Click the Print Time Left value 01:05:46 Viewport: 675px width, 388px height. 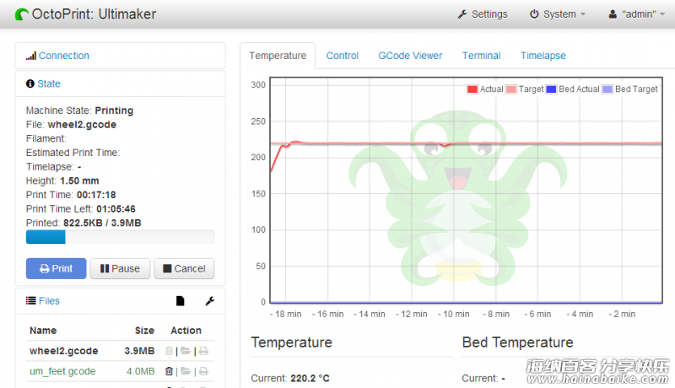pyautogui.click(x=116, y=209)
